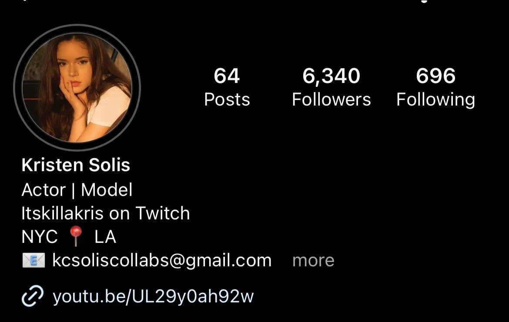
Task: Open the Followers list label
Action: (x=331, y=99)
